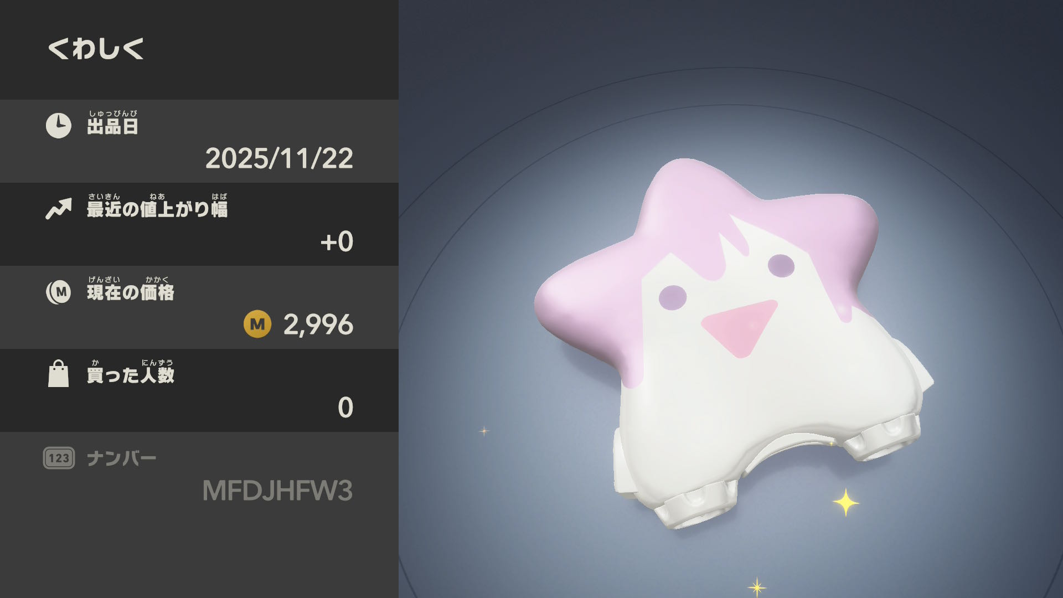
Task: Click the small sparkle left of the item
Action: click(484, 431)
